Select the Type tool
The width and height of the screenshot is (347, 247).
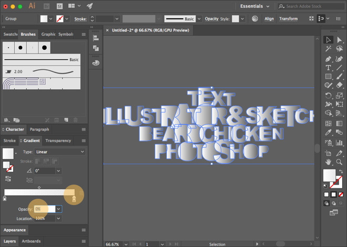point(328,68)
